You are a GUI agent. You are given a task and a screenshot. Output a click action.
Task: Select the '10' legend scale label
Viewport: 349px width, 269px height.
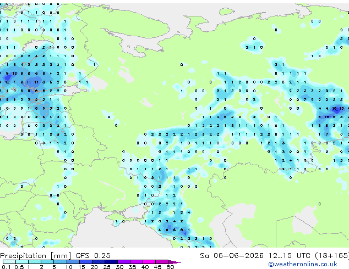(69, 267)
